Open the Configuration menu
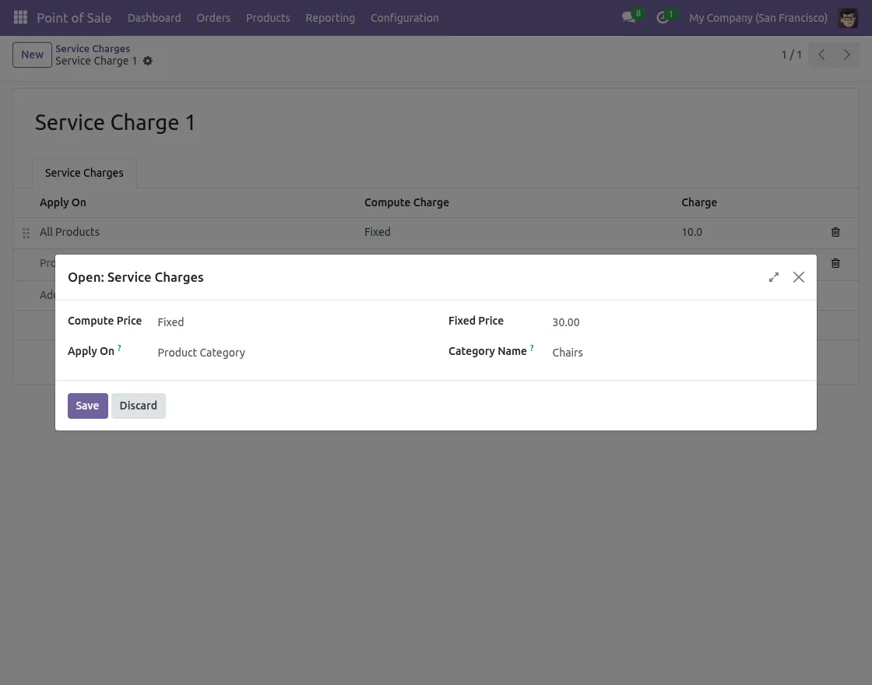Image resolution: width=872 pixels, height=685 pixels. [404, 18]
